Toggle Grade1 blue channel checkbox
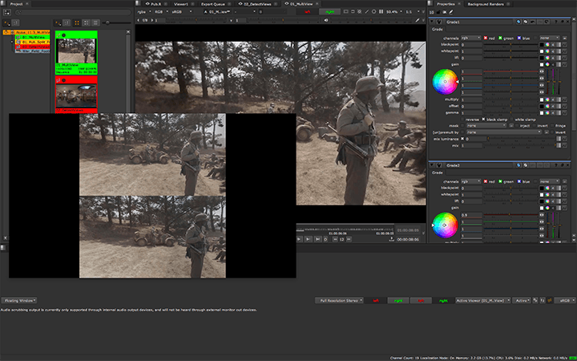This screenshot has width=577, height=361. tap(519, 38)
